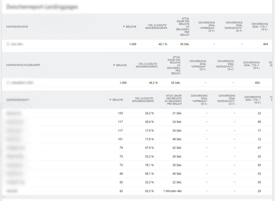Select the checkbox of the first content row

pos(8,113)
